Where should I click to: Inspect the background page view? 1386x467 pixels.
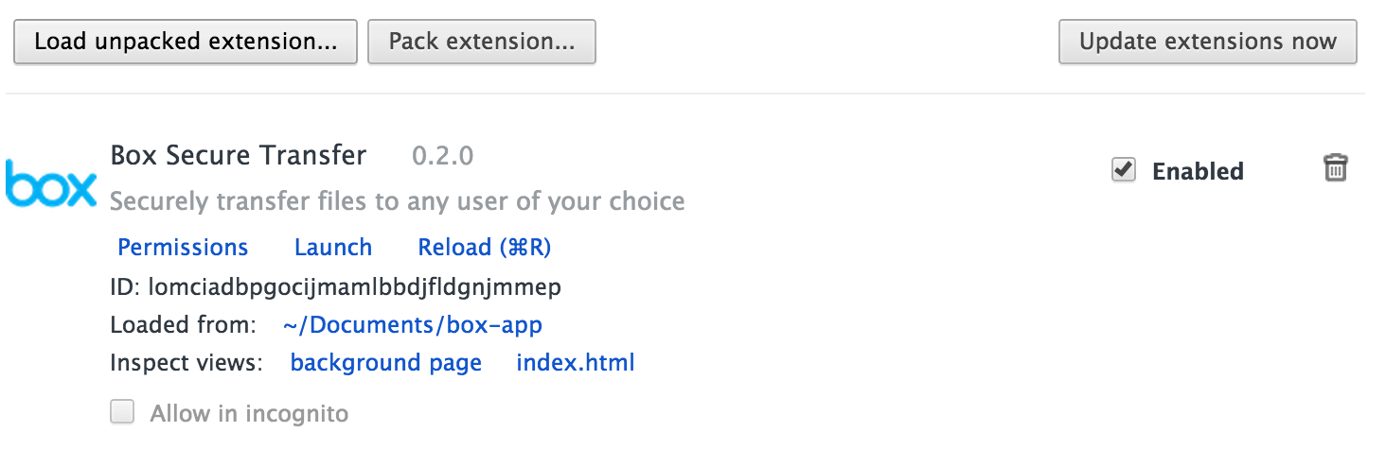[385, 363]
